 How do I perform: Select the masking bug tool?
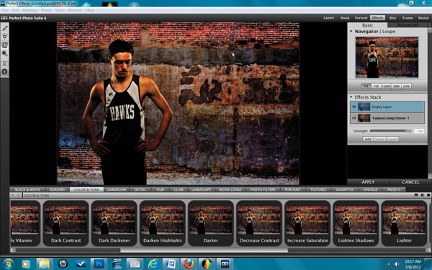[x=5, y=37]
